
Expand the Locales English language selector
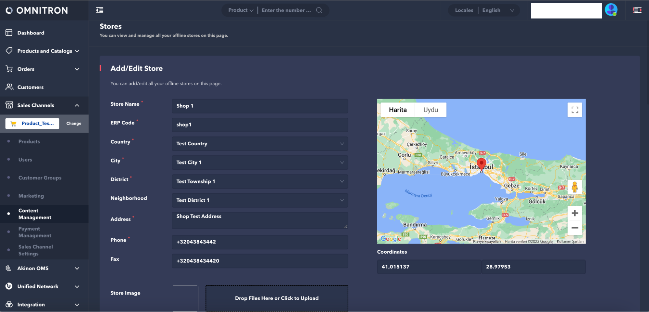(x=498, y=10)
